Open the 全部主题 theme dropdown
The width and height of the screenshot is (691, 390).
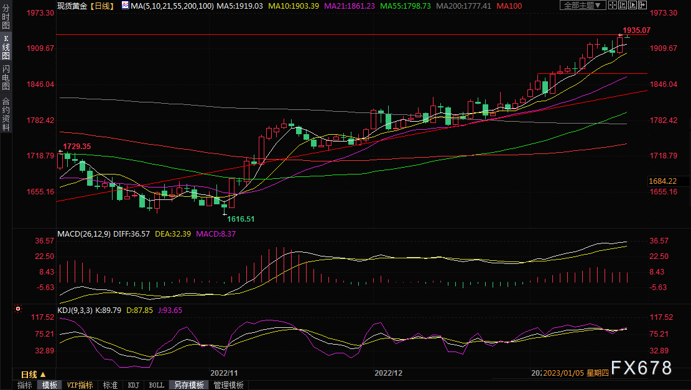point(582,6)
